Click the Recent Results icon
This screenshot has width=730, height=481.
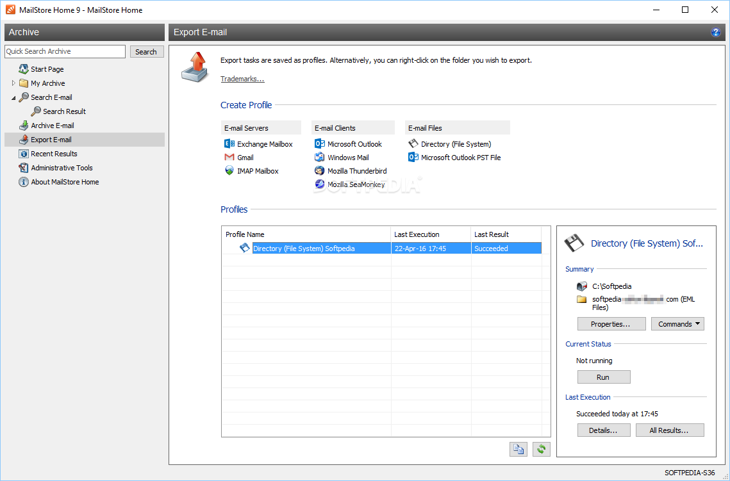point(23,154)
